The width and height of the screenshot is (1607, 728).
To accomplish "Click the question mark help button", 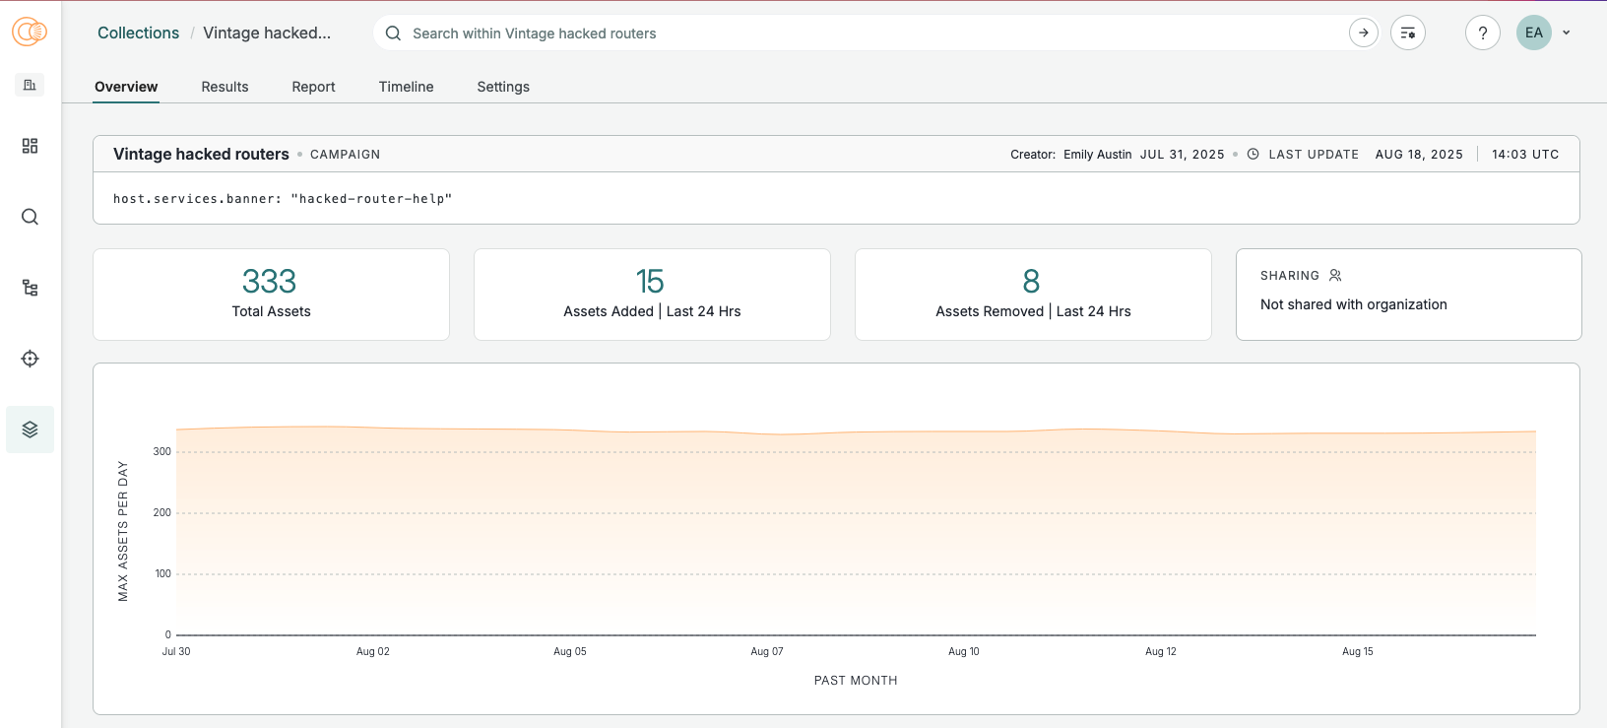I will 1482,33.
